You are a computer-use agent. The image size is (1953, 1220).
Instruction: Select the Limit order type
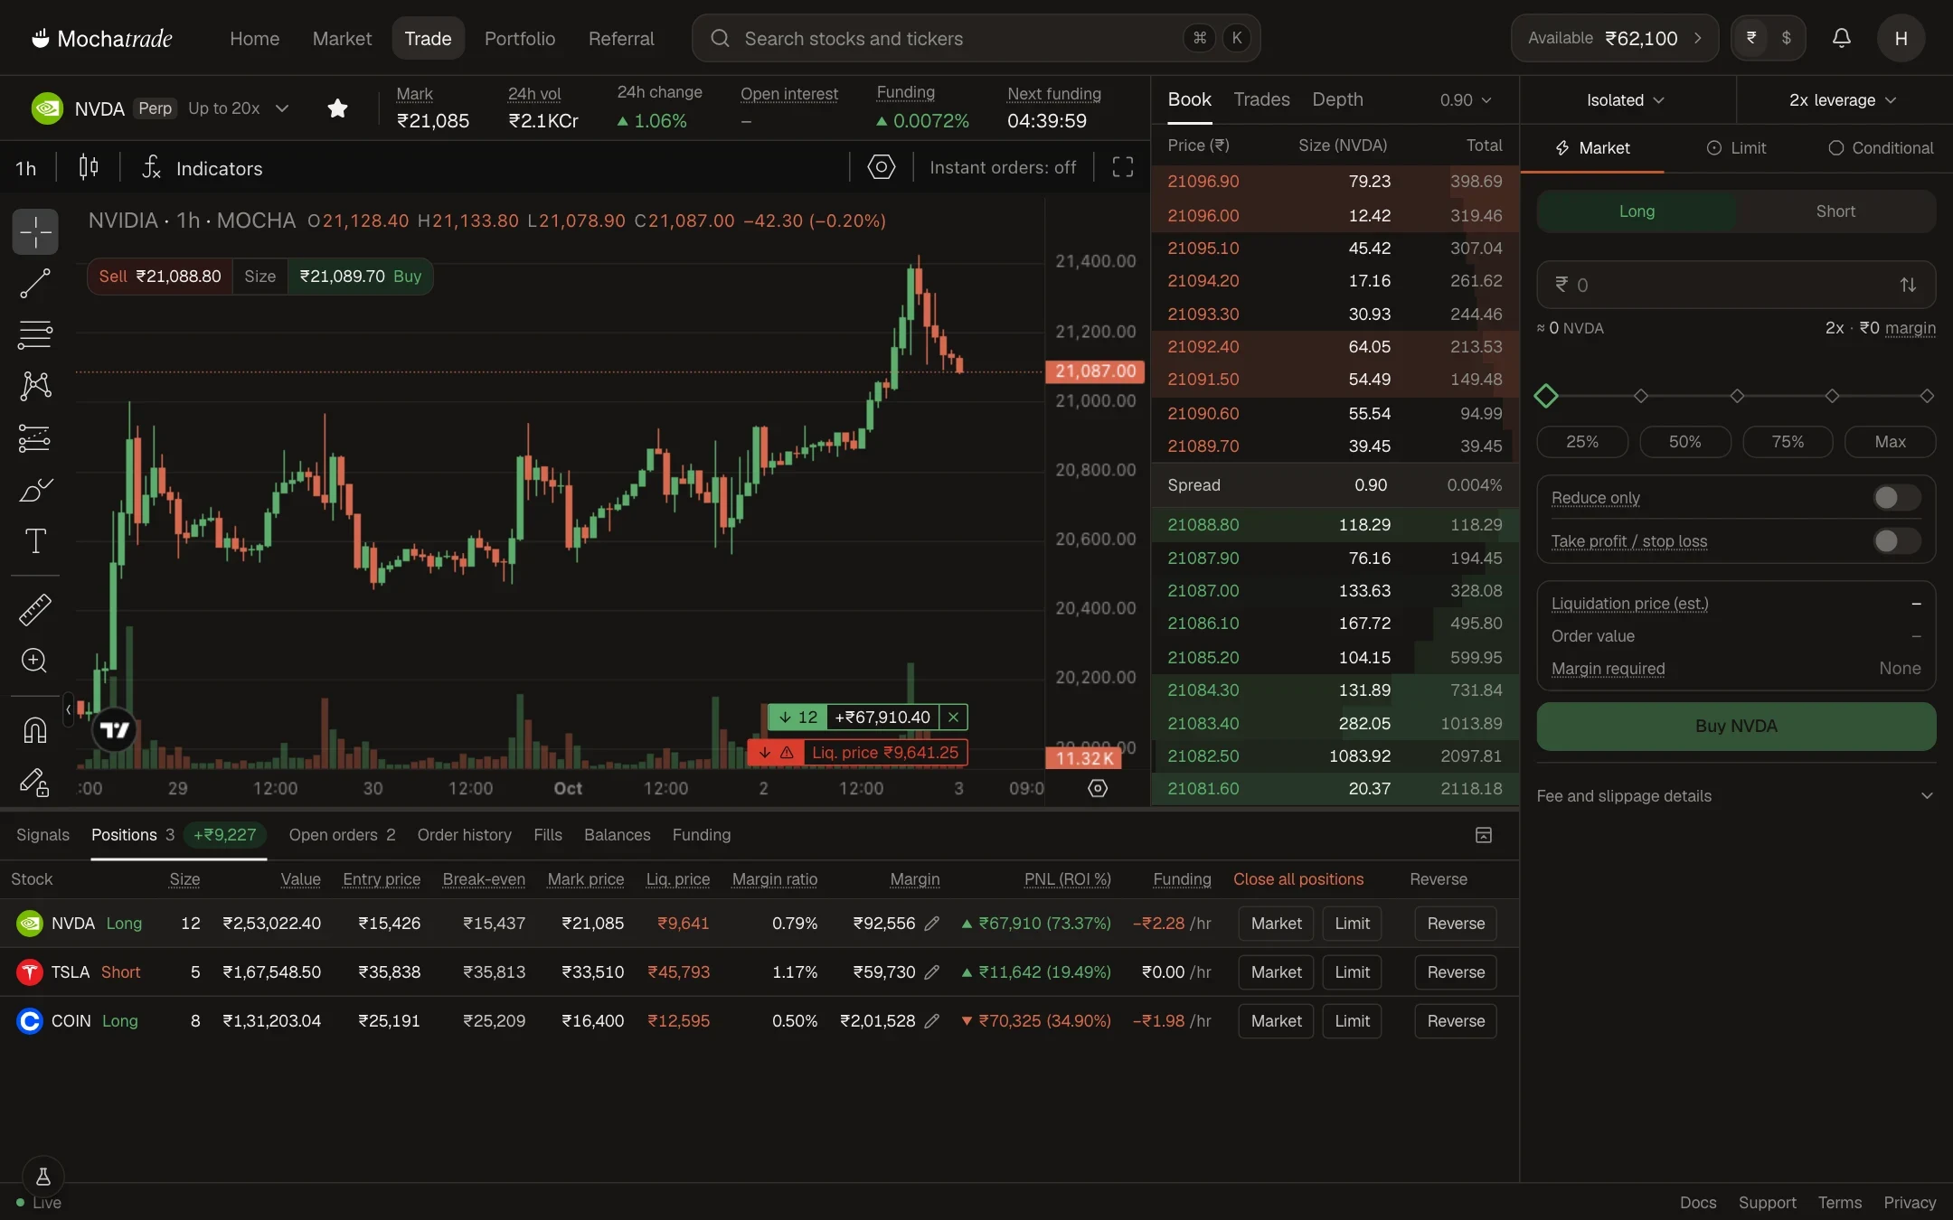tap(1736, 148)
